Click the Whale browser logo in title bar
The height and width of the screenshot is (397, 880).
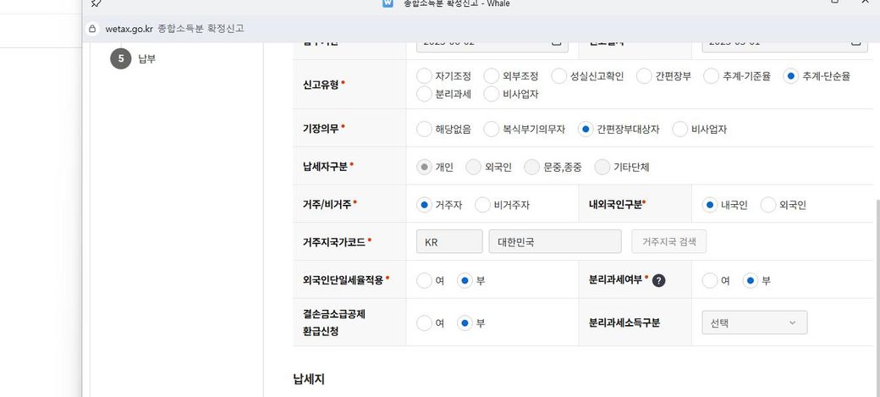[388, 3]
